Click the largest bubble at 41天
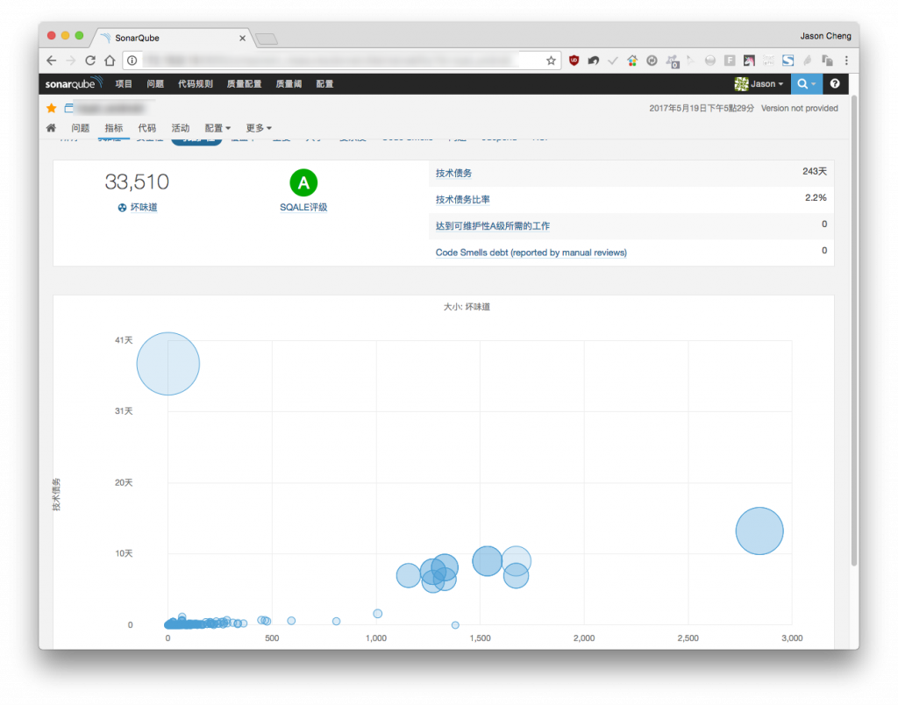Screen dimensions: 898x705 tap(167, 364)
